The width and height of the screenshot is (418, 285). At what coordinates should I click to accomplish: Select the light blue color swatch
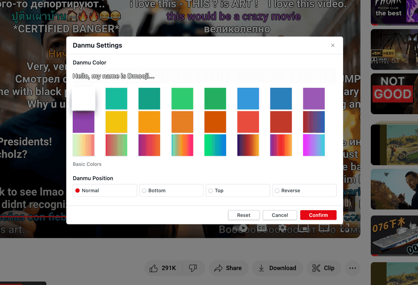point(248,99)
